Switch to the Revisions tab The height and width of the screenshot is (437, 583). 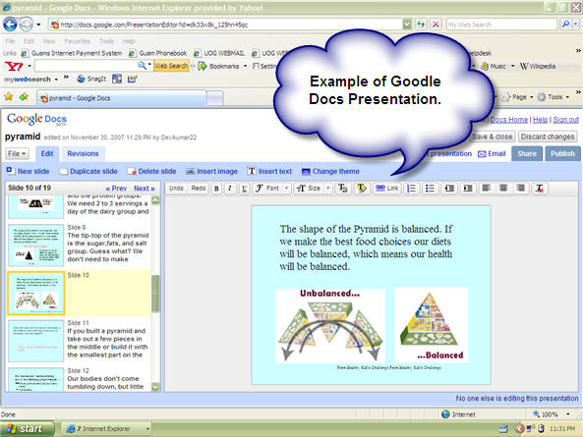tap(83, 154)
